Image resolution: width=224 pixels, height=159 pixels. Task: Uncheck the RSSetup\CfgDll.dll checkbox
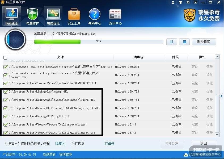coord(5,108)
